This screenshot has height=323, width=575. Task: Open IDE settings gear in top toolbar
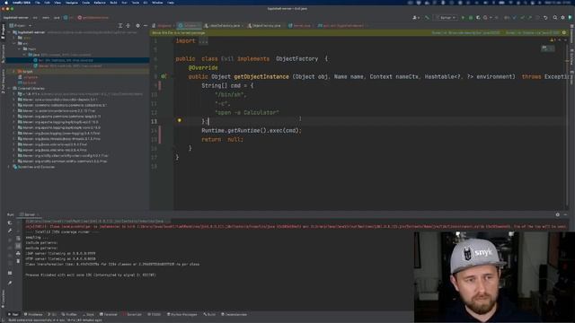(x=563, y=18)
